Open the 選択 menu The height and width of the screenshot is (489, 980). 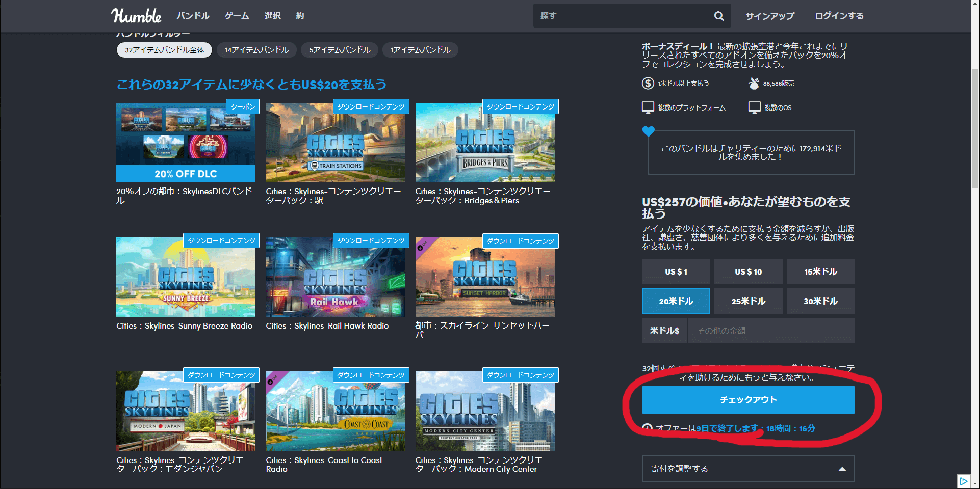[272, 16]
